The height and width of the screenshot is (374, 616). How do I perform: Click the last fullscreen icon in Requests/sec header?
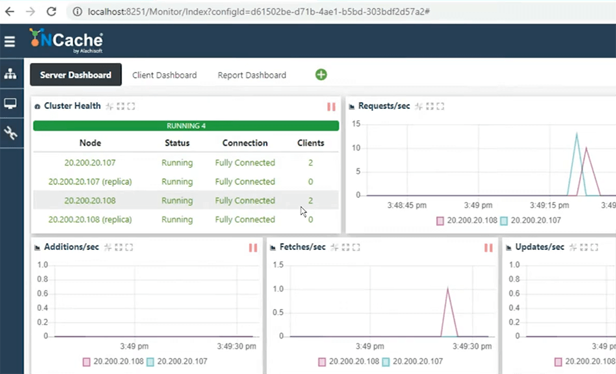(x=440, y=106)
